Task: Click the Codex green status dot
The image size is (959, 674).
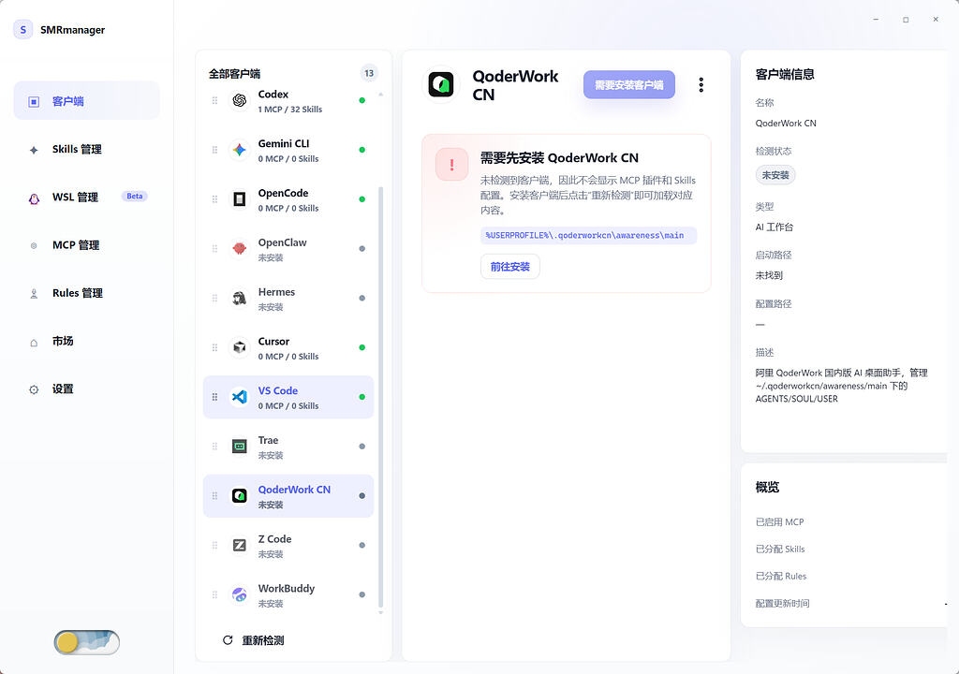Action: point(362,100)
